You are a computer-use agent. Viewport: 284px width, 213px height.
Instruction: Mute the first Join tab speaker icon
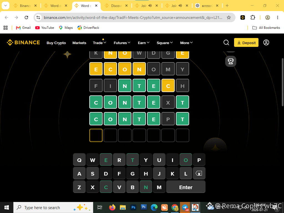150,6
